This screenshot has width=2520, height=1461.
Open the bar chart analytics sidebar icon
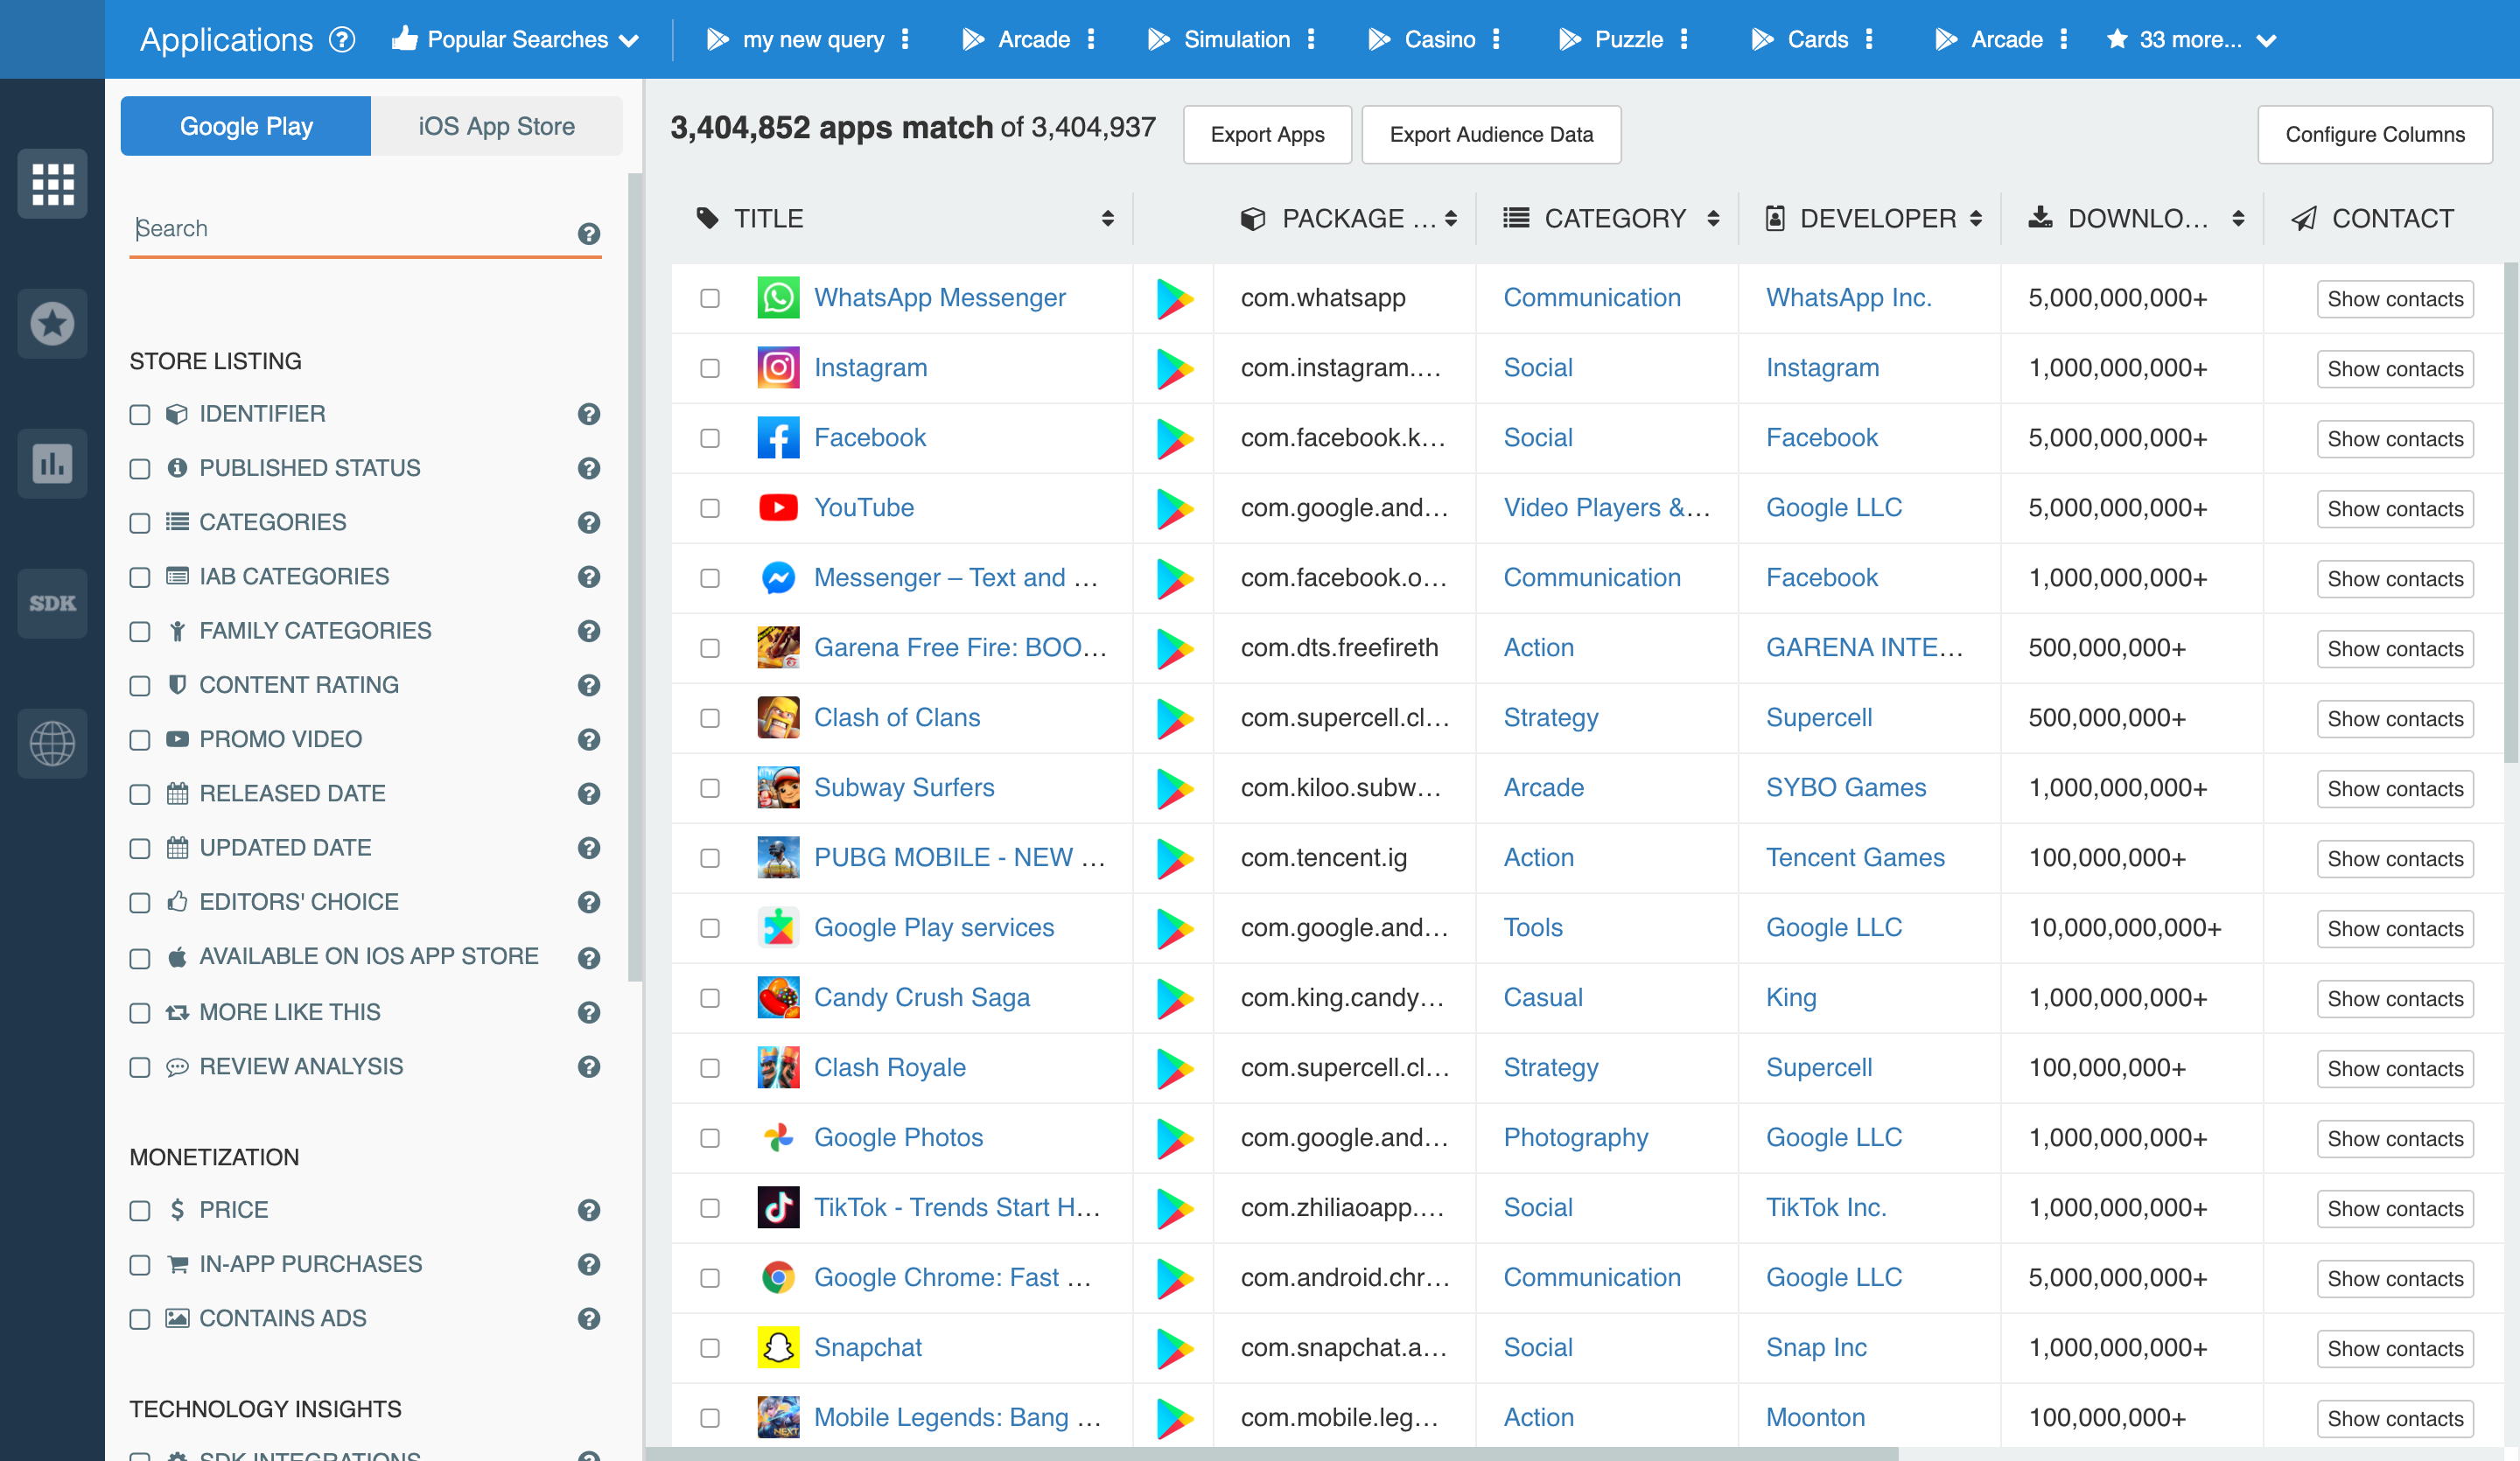click(52, 463)
